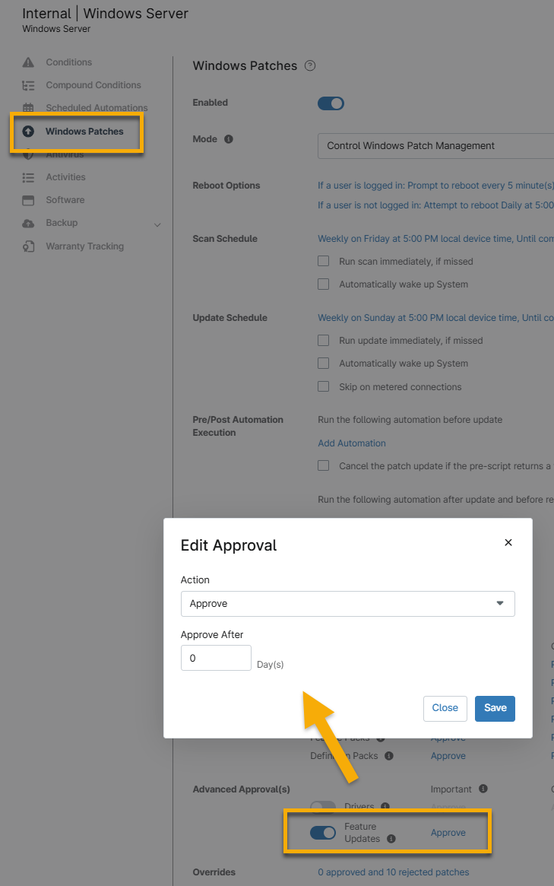Select Windows Patches in the sidebar menu

(75, 130)
